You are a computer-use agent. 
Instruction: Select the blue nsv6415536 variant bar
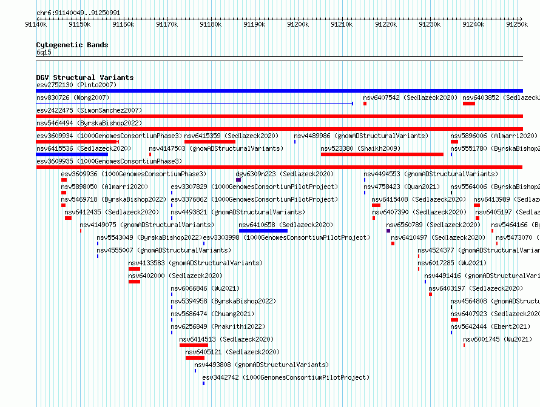72,154
